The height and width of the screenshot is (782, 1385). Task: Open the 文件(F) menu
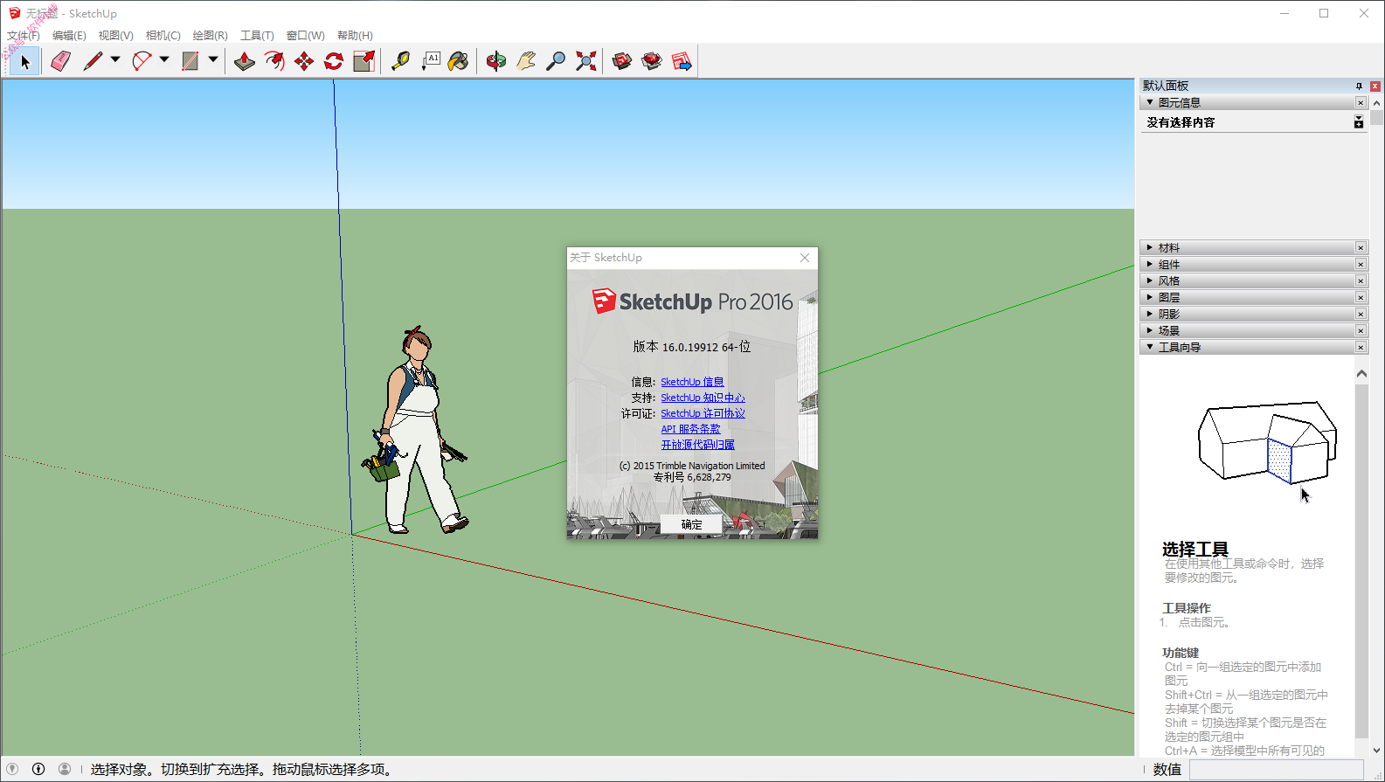24,36
